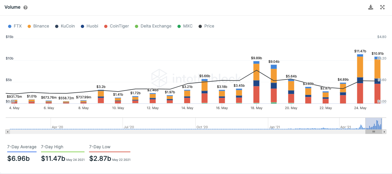Click the Apr '21 navigator label

point(346,127)
